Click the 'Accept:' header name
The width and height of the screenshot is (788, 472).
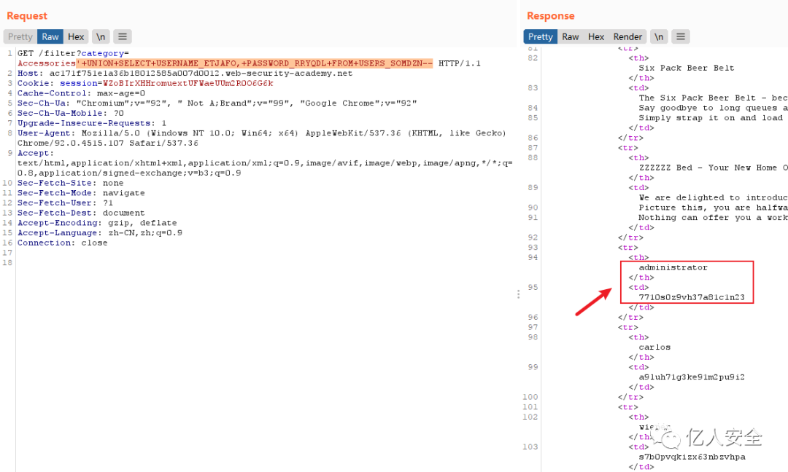tap(36, 153)
